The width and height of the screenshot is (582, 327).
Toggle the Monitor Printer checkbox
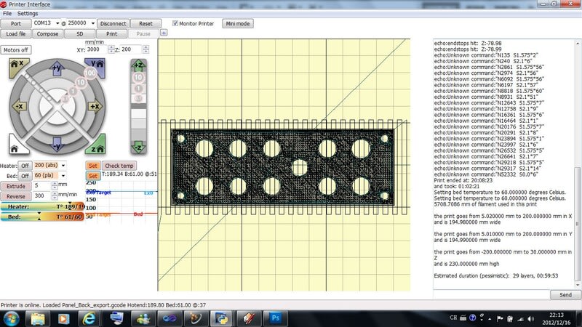click(x=175, y=23)
